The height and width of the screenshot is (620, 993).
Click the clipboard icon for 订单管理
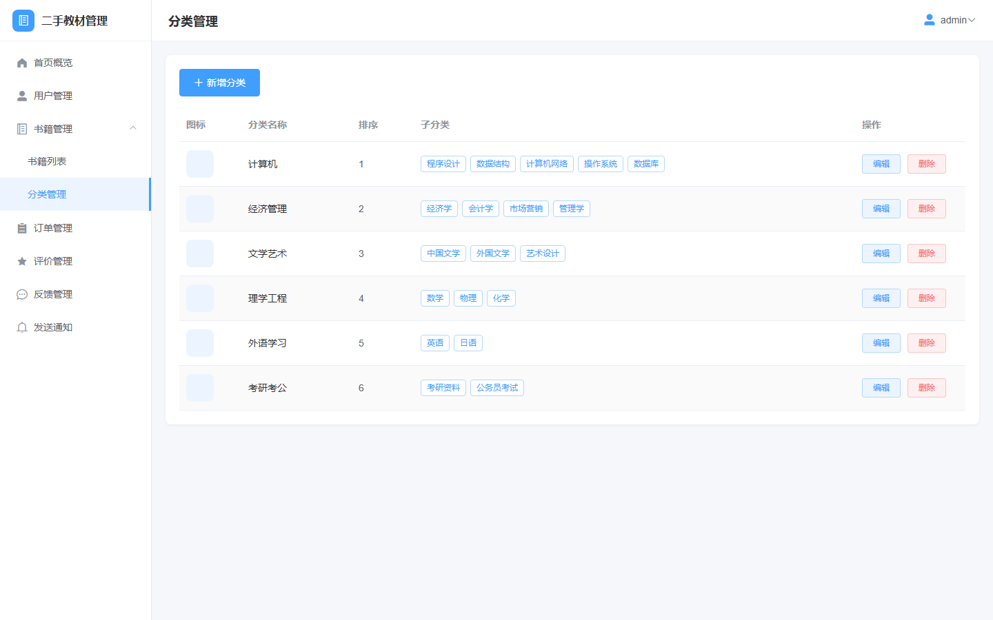22,228
